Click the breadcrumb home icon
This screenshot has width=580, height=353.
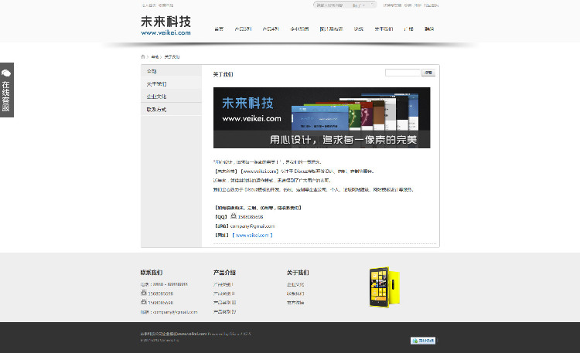point(143,56)
